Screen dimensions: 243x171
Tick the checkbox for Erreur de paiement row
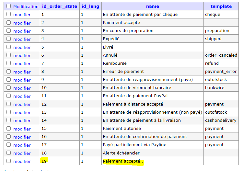click(x=8, y=71)
